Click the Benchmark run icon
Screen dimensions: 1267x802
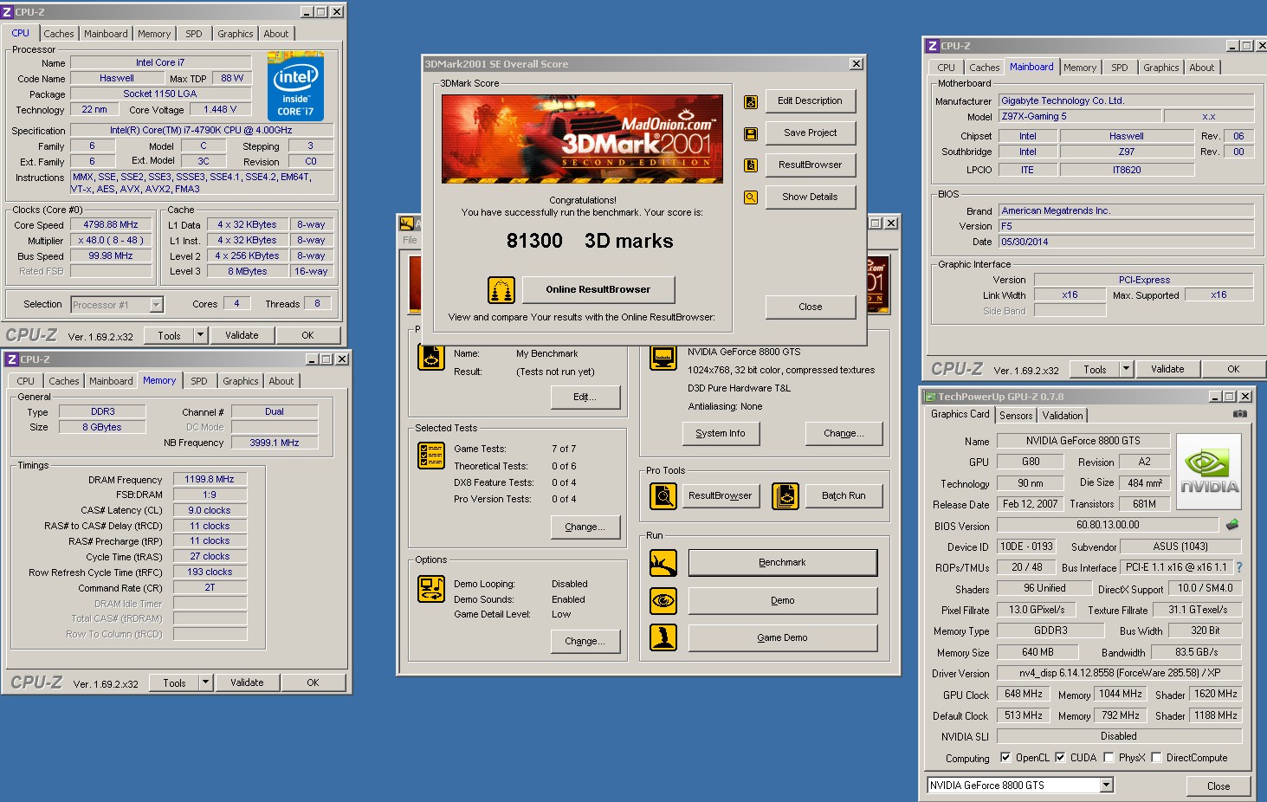pyautogui.click(x=663, y=563)
